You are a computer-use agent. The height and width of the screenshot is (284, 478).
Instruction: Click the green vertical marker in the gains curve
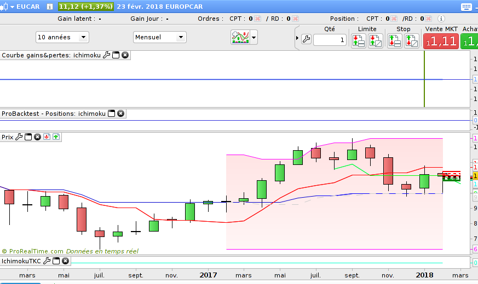[424, 79]
